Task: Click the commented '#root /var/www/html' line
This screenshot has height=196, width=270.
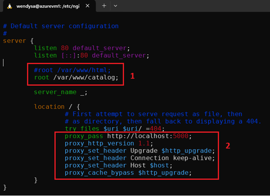Action: [72, 70]
